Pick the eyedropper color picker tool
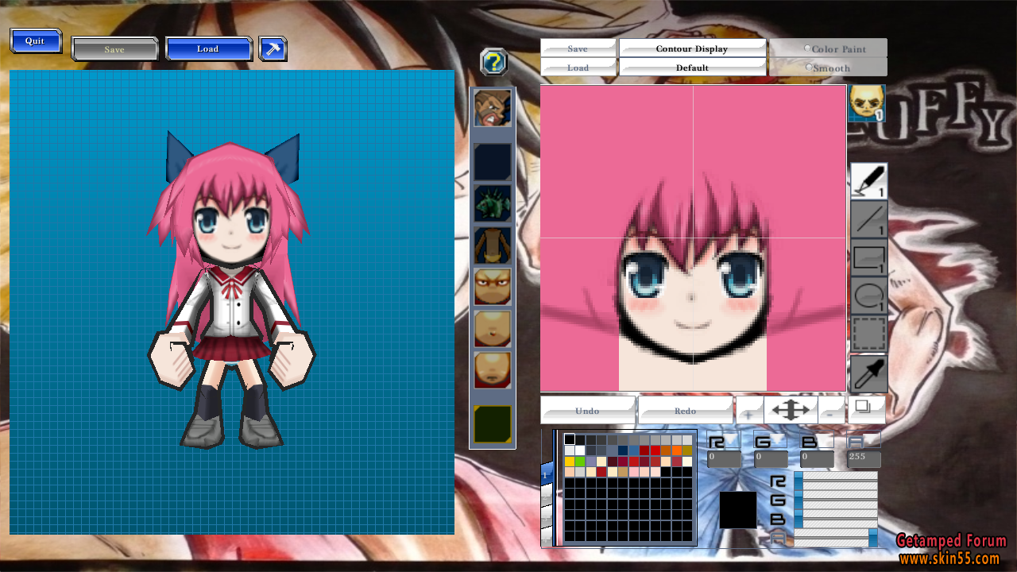Image resolution: width=1017 pixels, height=572 pixels. [868, 373]
